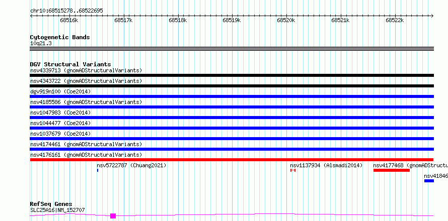This screenshot has height=221, width=448.
Task: Open the truncated nsv41846 variant label
Action: [x=436, y=176]
